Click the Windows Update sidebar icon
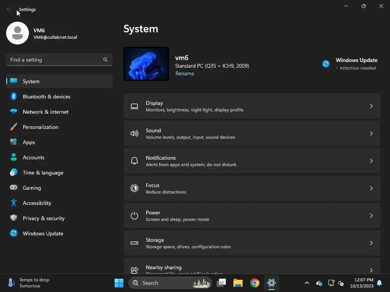This screenshot has width=390, height=292. click(14, 233)
